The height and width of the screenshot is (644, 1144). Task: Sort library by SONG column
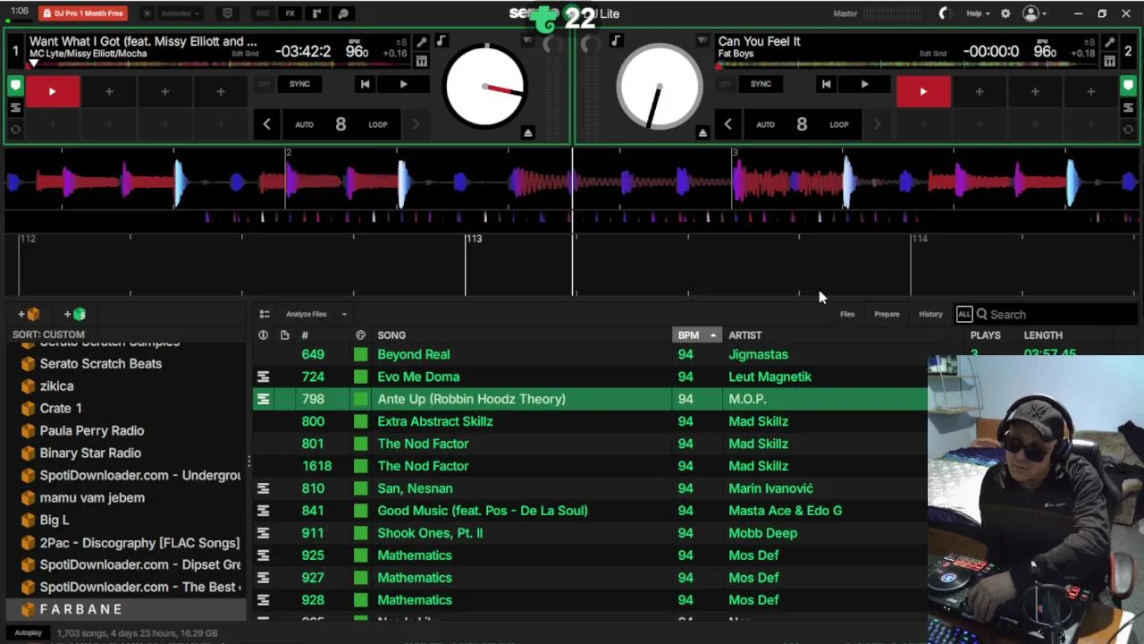[391, 335]
